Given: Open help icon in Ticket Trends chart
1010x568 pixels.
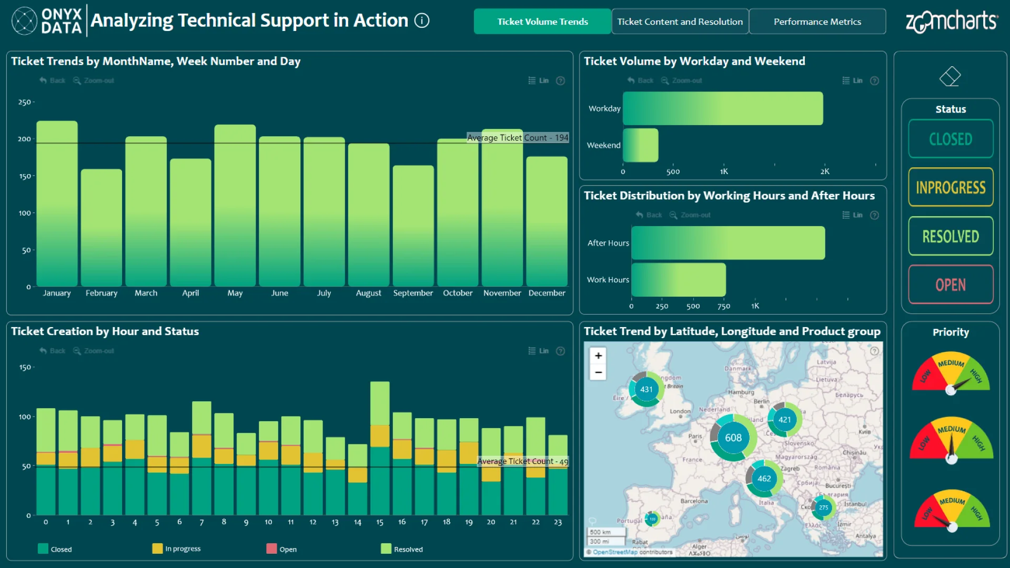Looking at the screenshot, I should (561, 80).
